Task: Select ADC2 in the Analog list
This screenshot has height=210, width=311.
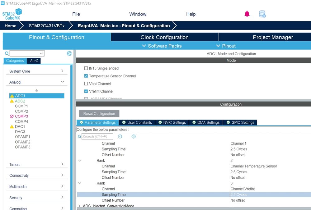Action: 20,101
